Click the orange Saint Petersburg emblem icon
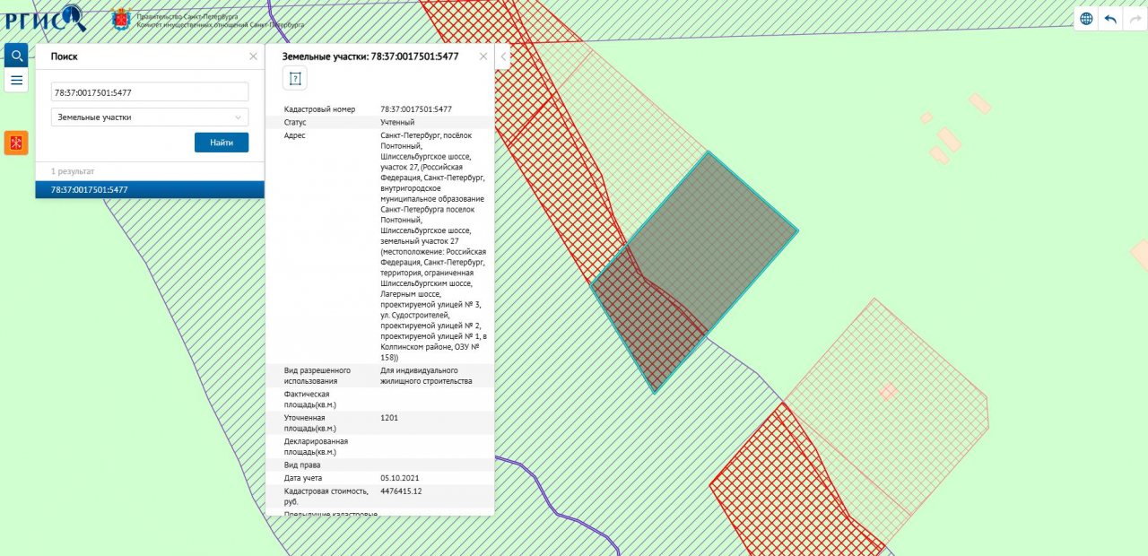The image size is (1148, 556). (x=16, y=143)
